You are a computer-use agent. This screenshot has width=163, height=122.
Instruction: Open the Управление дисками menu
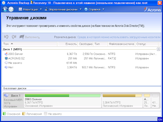[63, 10]
